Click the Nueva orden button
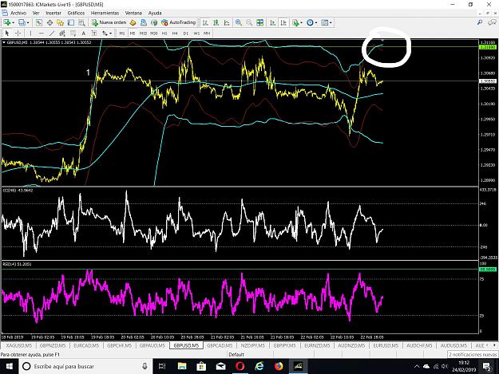 [109, 22]
